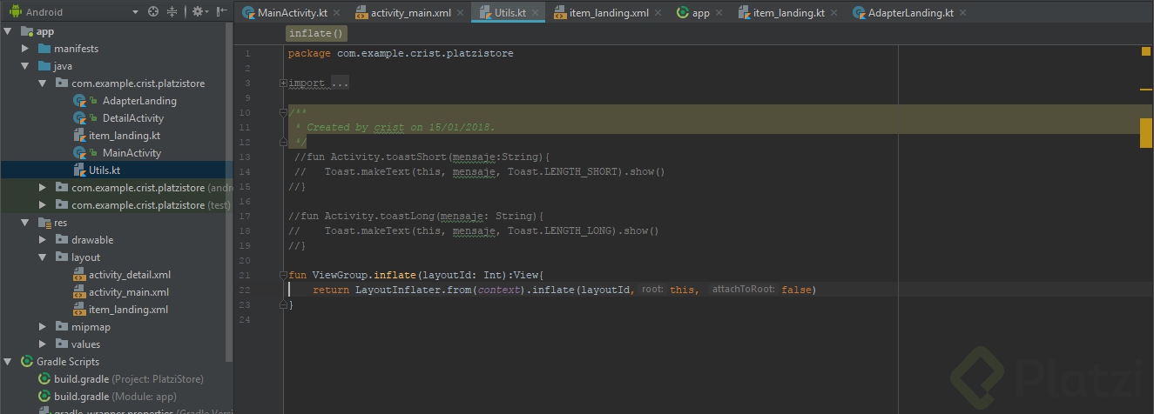Close the MainActivity.kt tab
The height and width of the screenshot is (414, 1154).
[x=335, y=13]
